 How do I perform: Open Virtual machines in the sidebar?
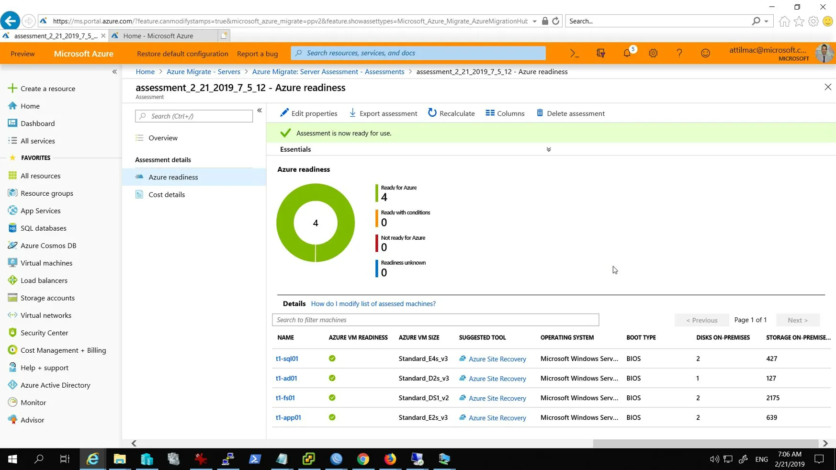(46, 263)
